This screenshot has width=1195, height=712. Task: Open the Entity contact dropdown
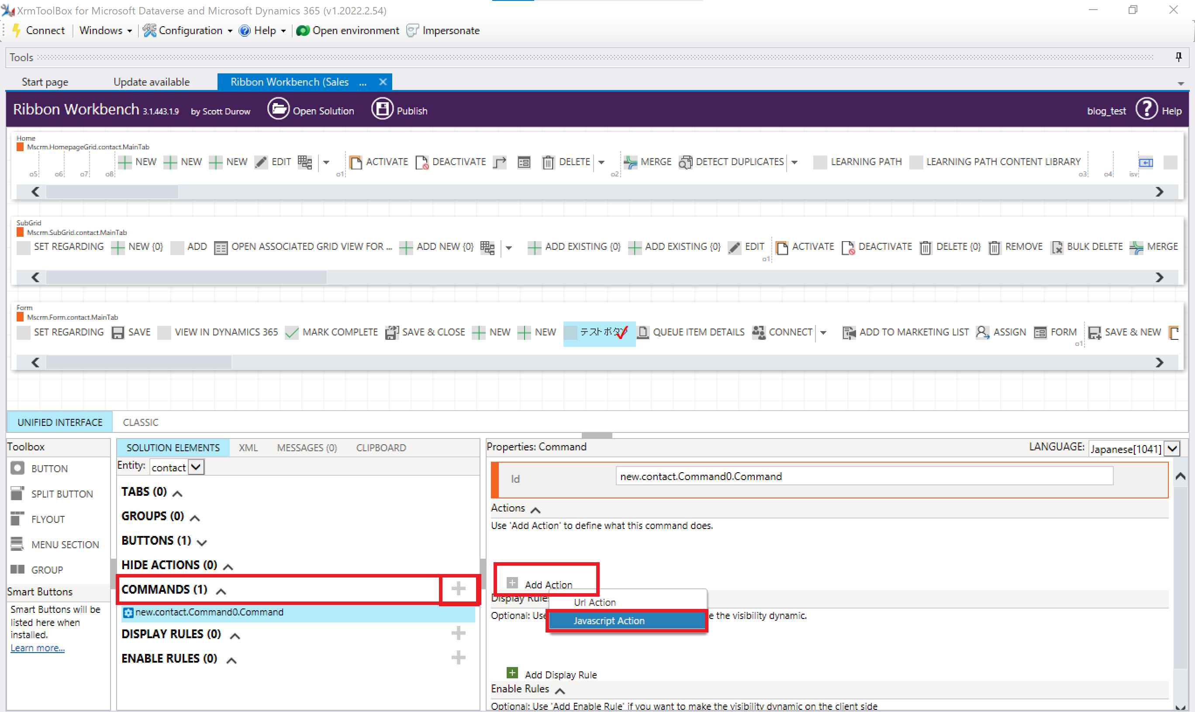point(196,467)
